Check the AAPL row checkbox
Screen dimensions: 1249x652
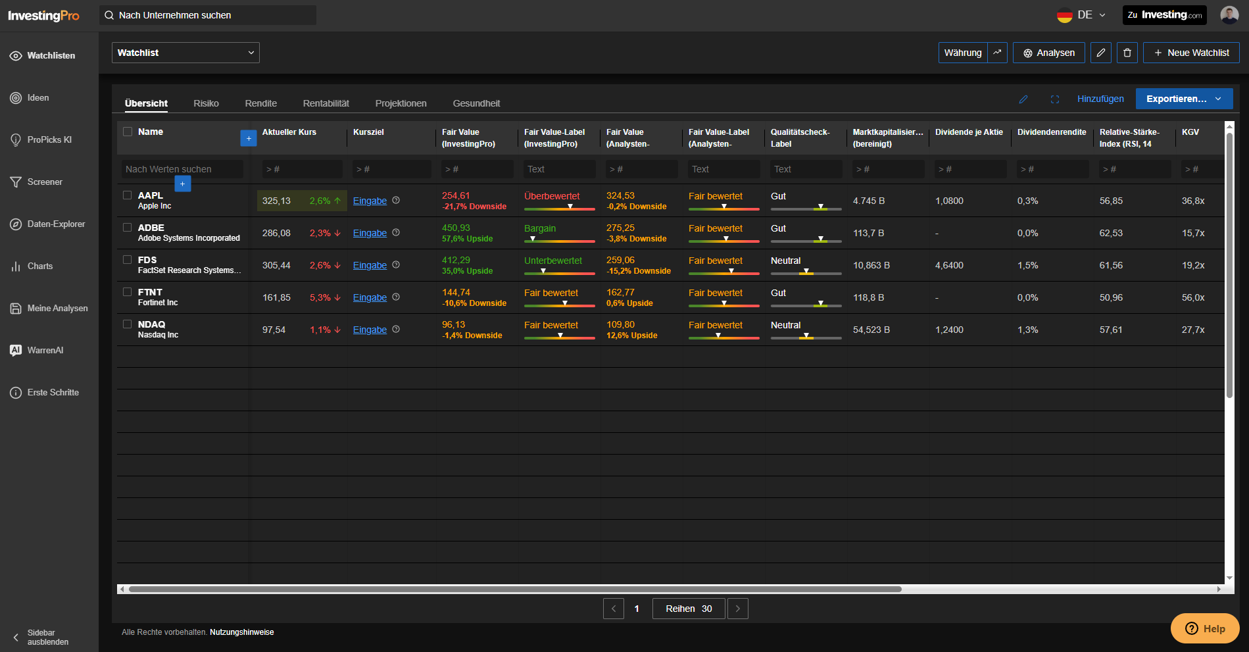[128, 195]
